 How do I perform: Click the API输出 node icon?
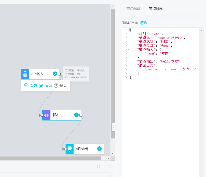click(x=70, y=149)
